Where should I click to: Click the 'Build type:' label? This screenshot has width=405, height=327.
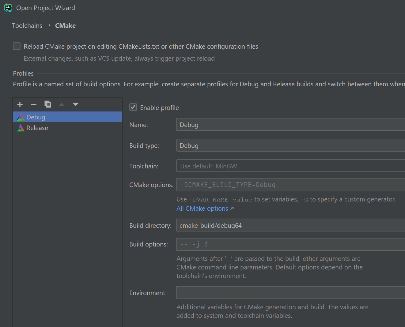(x=144, y=146)
